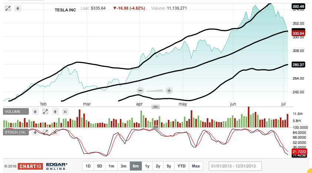
Task: Click the 264.00 price axis label
Action: tap(298, 78)
